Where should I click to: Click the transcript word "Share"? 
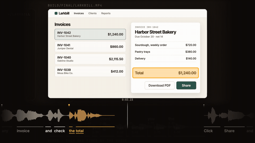pyautogui.click(x=229, y=131)
